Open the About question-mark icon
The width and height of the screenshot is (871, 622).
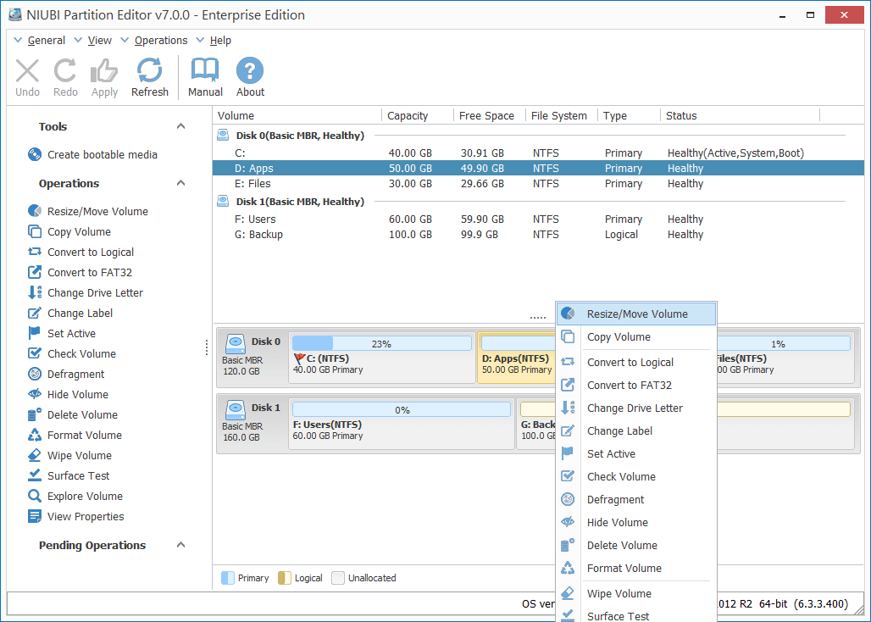click(x=250, y=70)
